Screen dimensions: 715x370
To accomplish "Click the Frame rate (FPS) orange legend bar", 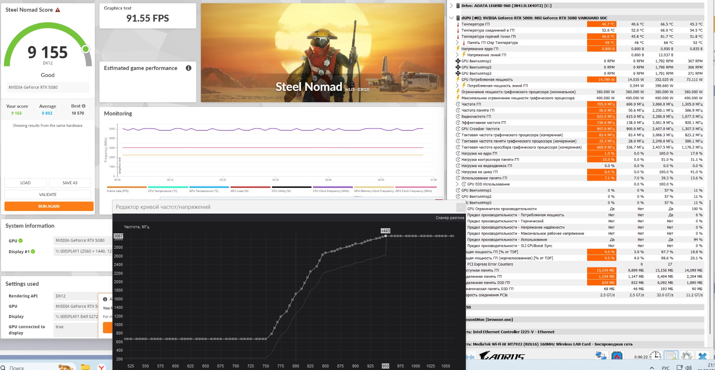I will point(127,187).
